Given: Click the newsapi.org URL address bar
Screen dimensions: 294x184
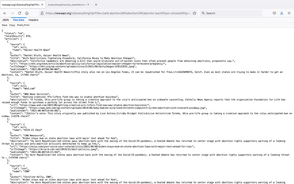Looking at the screenshot, I should 118,13.
